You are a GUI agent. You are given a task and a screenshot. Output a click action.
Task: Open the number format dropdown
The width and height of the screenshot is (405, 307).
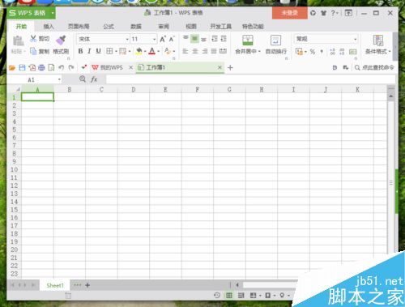[x=355, y=40]
